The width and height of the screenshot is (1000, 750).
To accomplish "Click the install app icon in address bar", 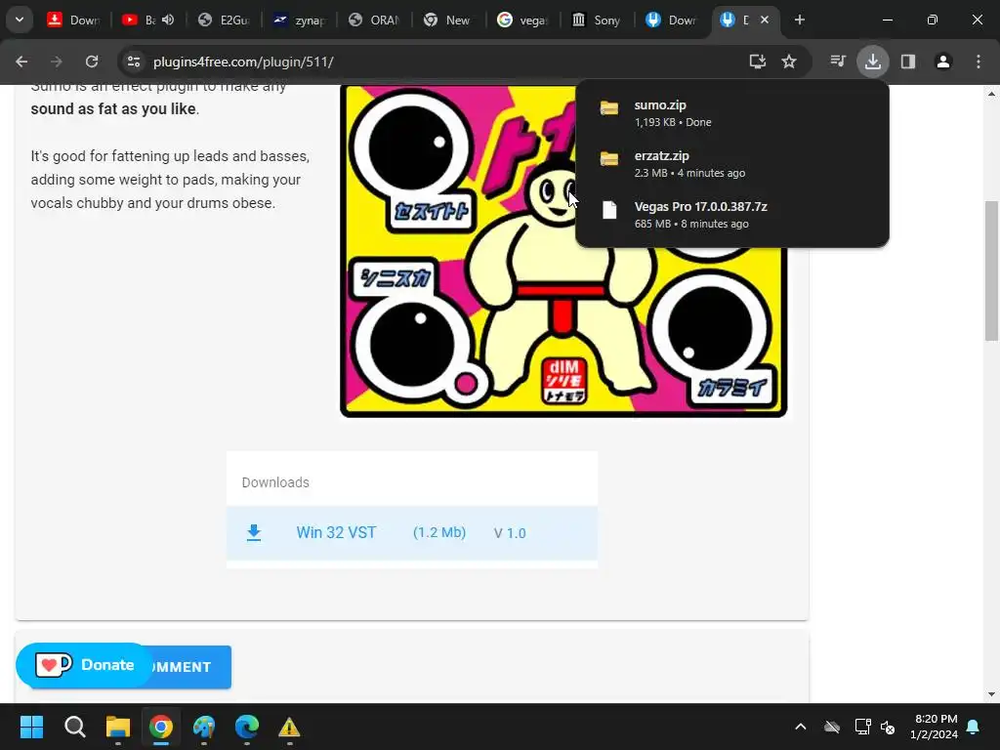I will pyautogui.click(x=757, y=62).
